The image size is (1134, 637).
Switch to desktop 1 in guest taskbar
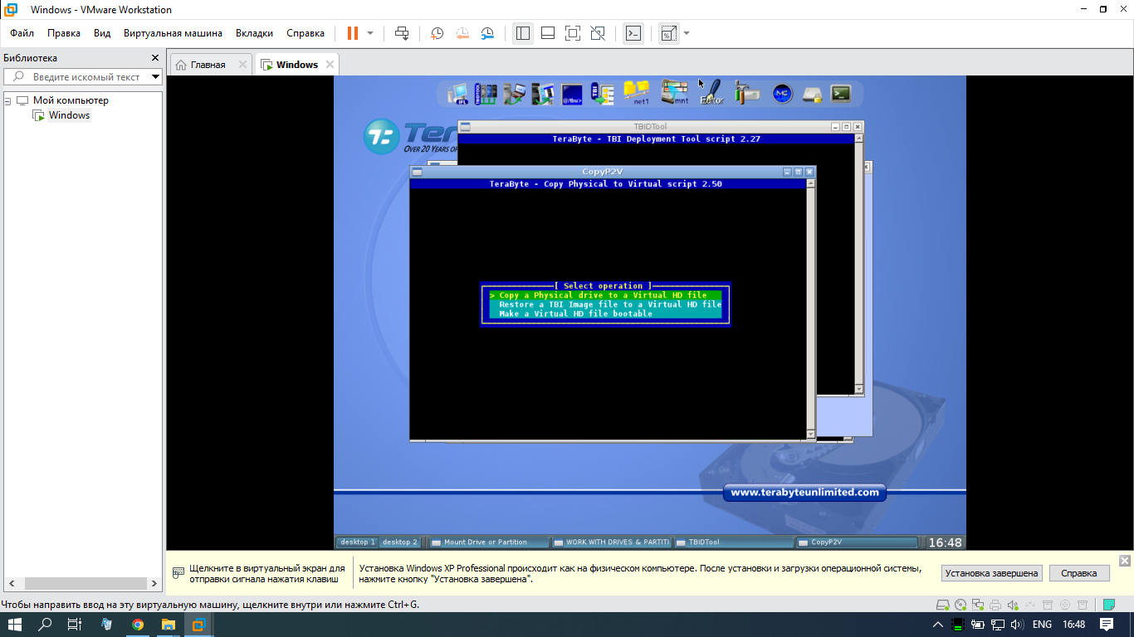357,542
